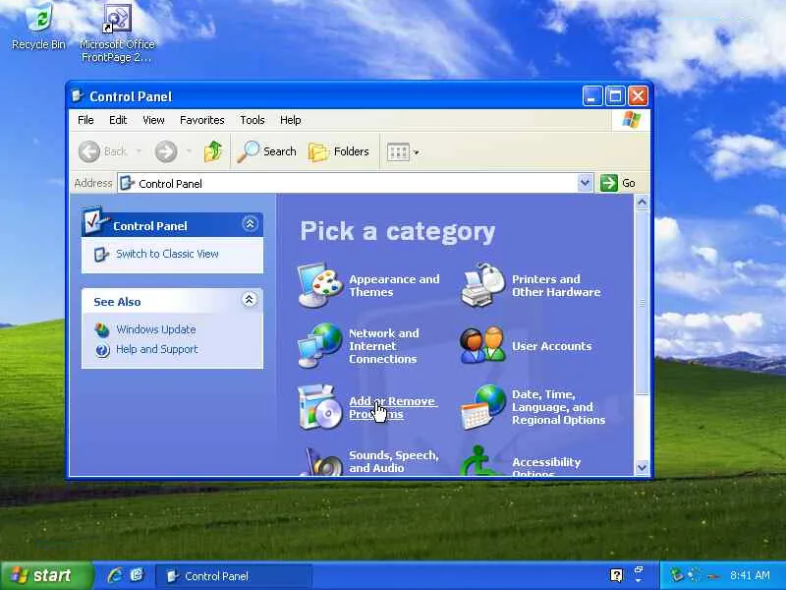Open the Appearance and Themes category icon
The height and width of the screenshot is (590, 786).
tap(320, 284)
